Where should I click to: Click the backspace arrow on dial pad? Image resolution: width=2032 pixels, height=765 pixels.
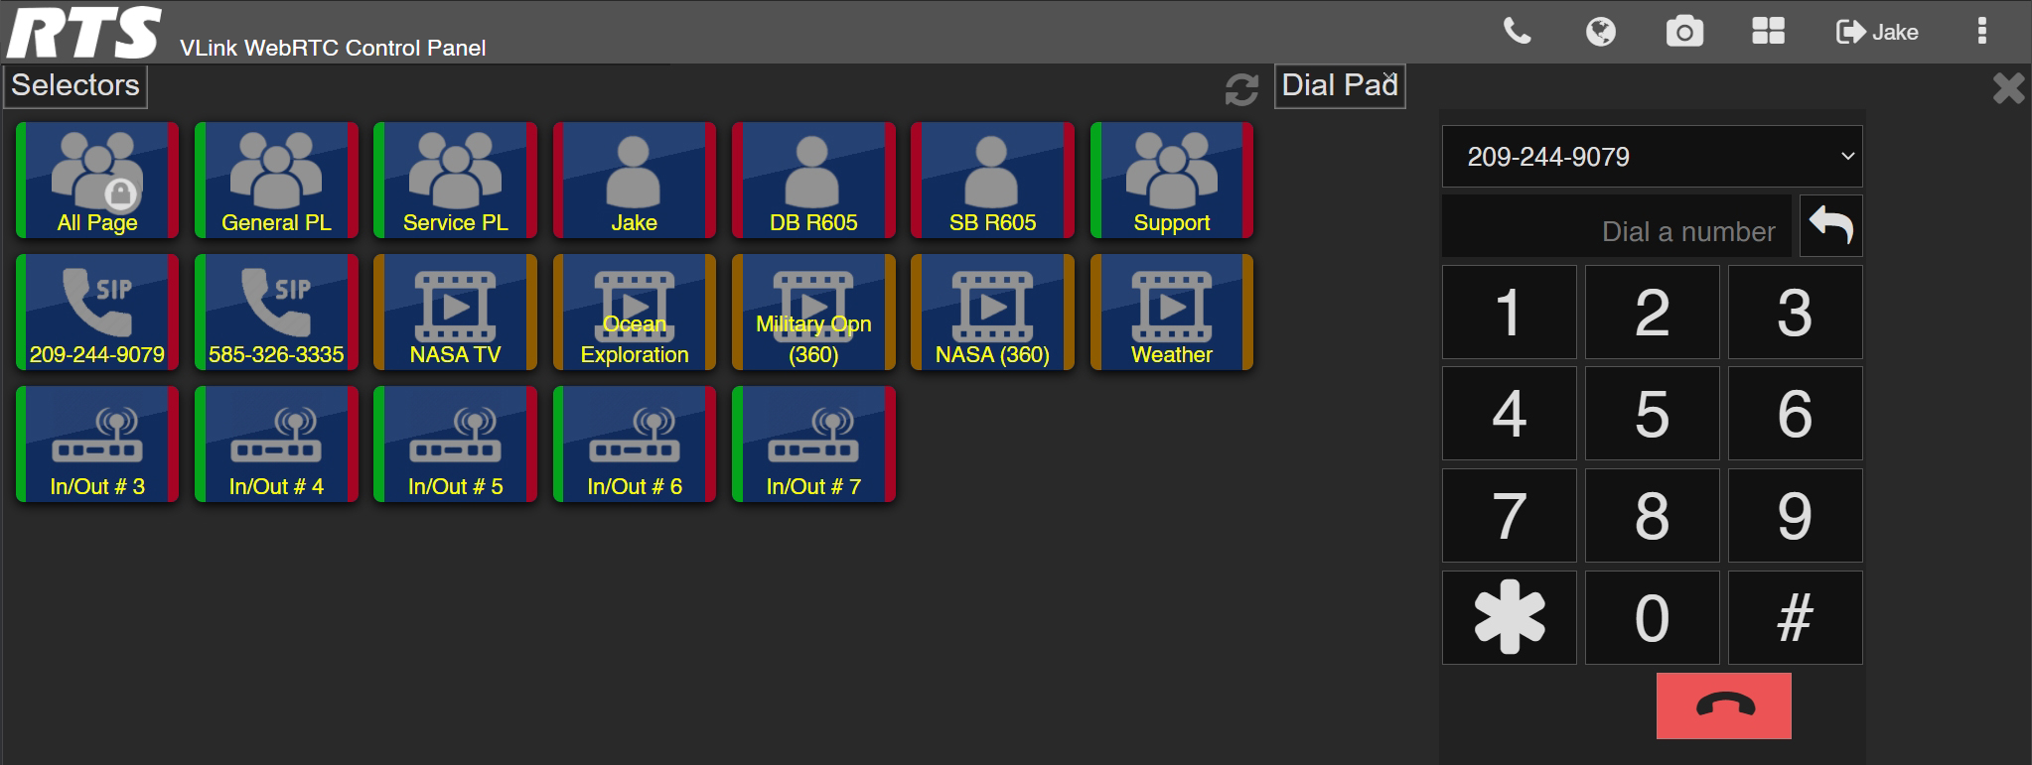point(1830,226)
